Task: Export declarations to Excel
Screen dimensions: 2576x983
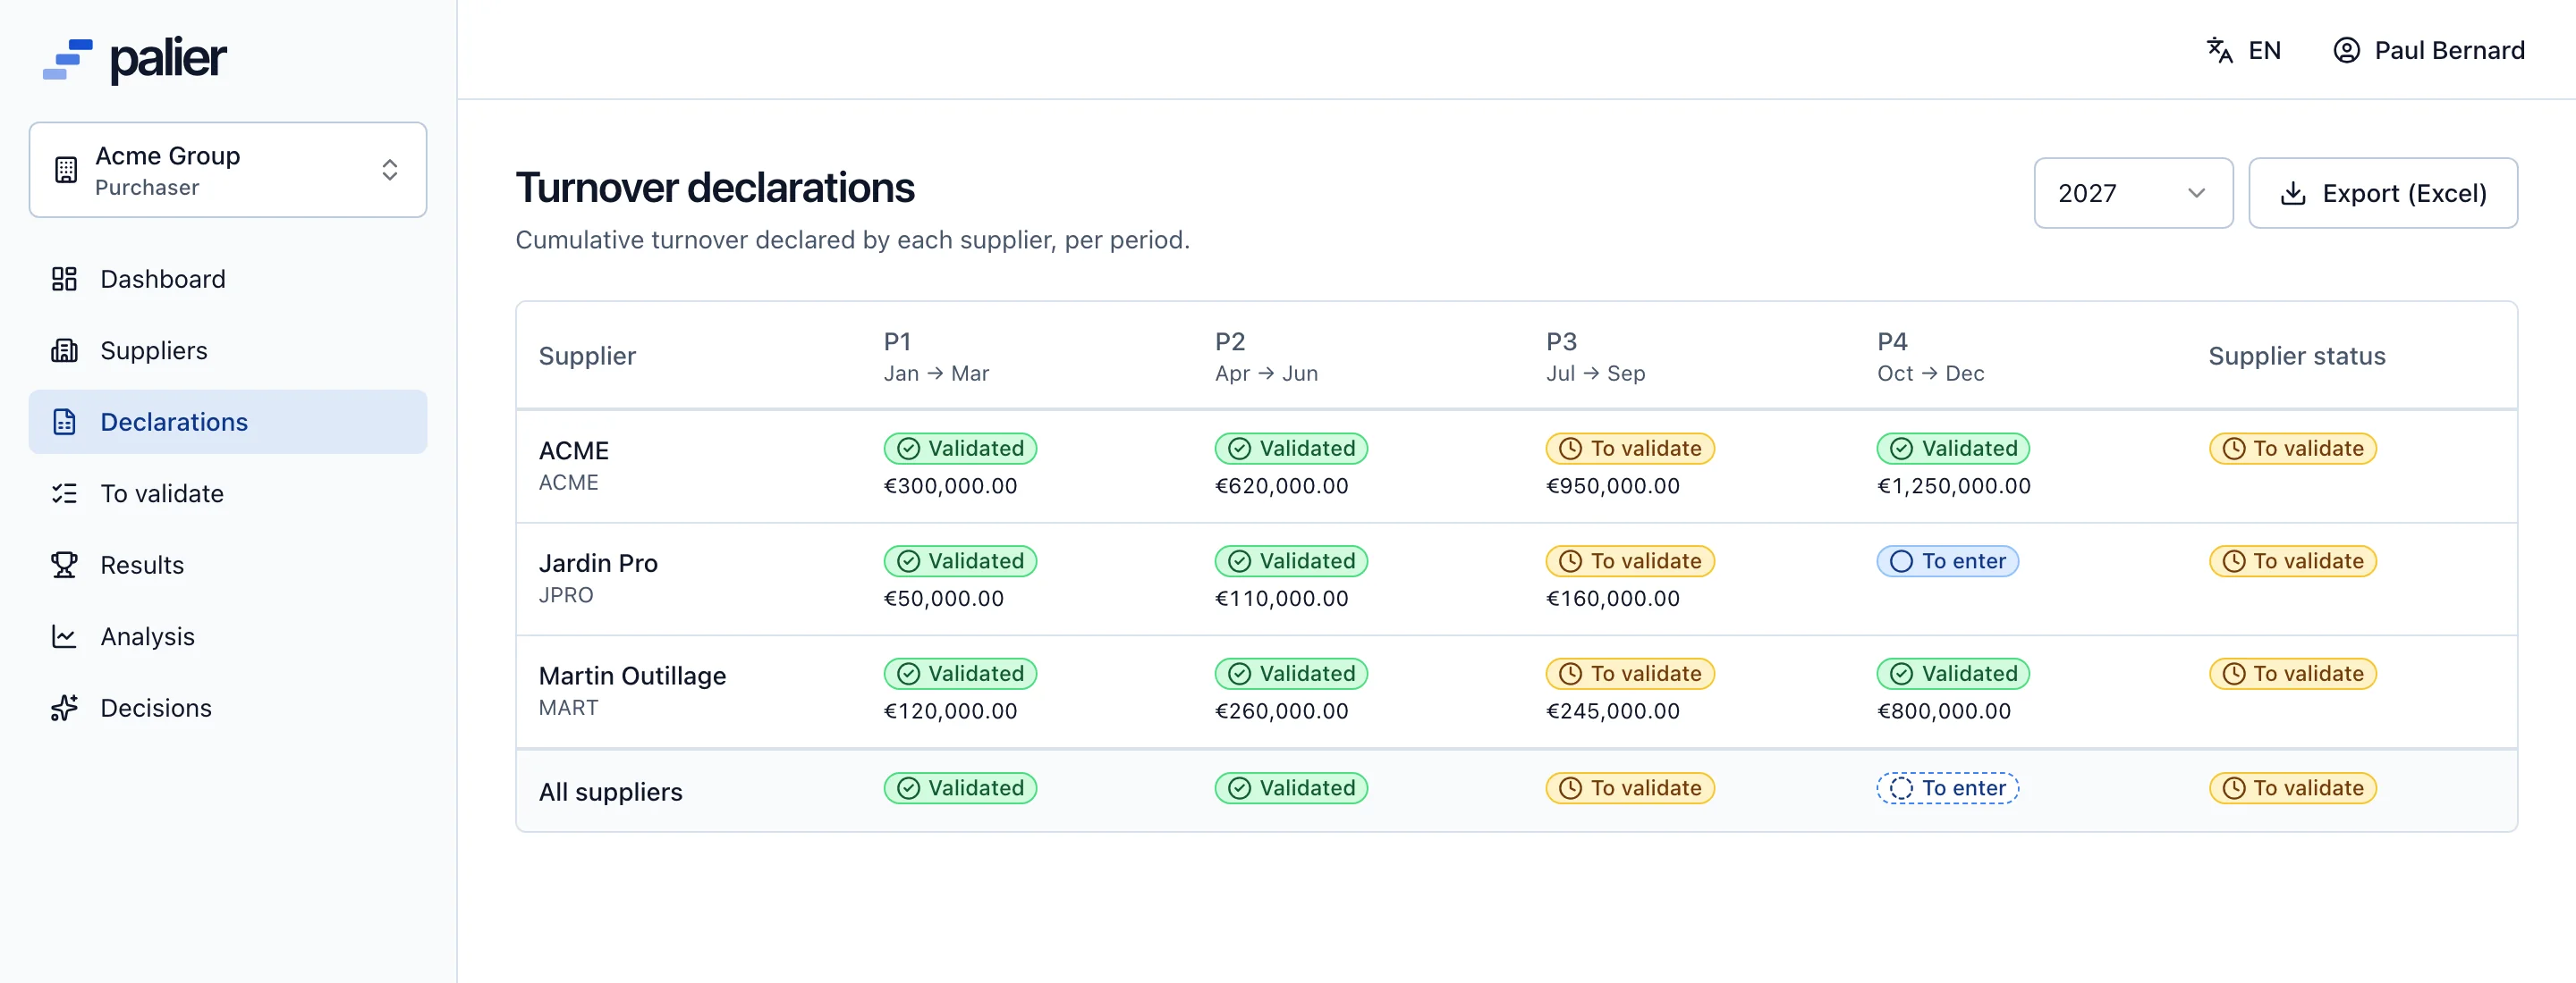Action: 2382,193
